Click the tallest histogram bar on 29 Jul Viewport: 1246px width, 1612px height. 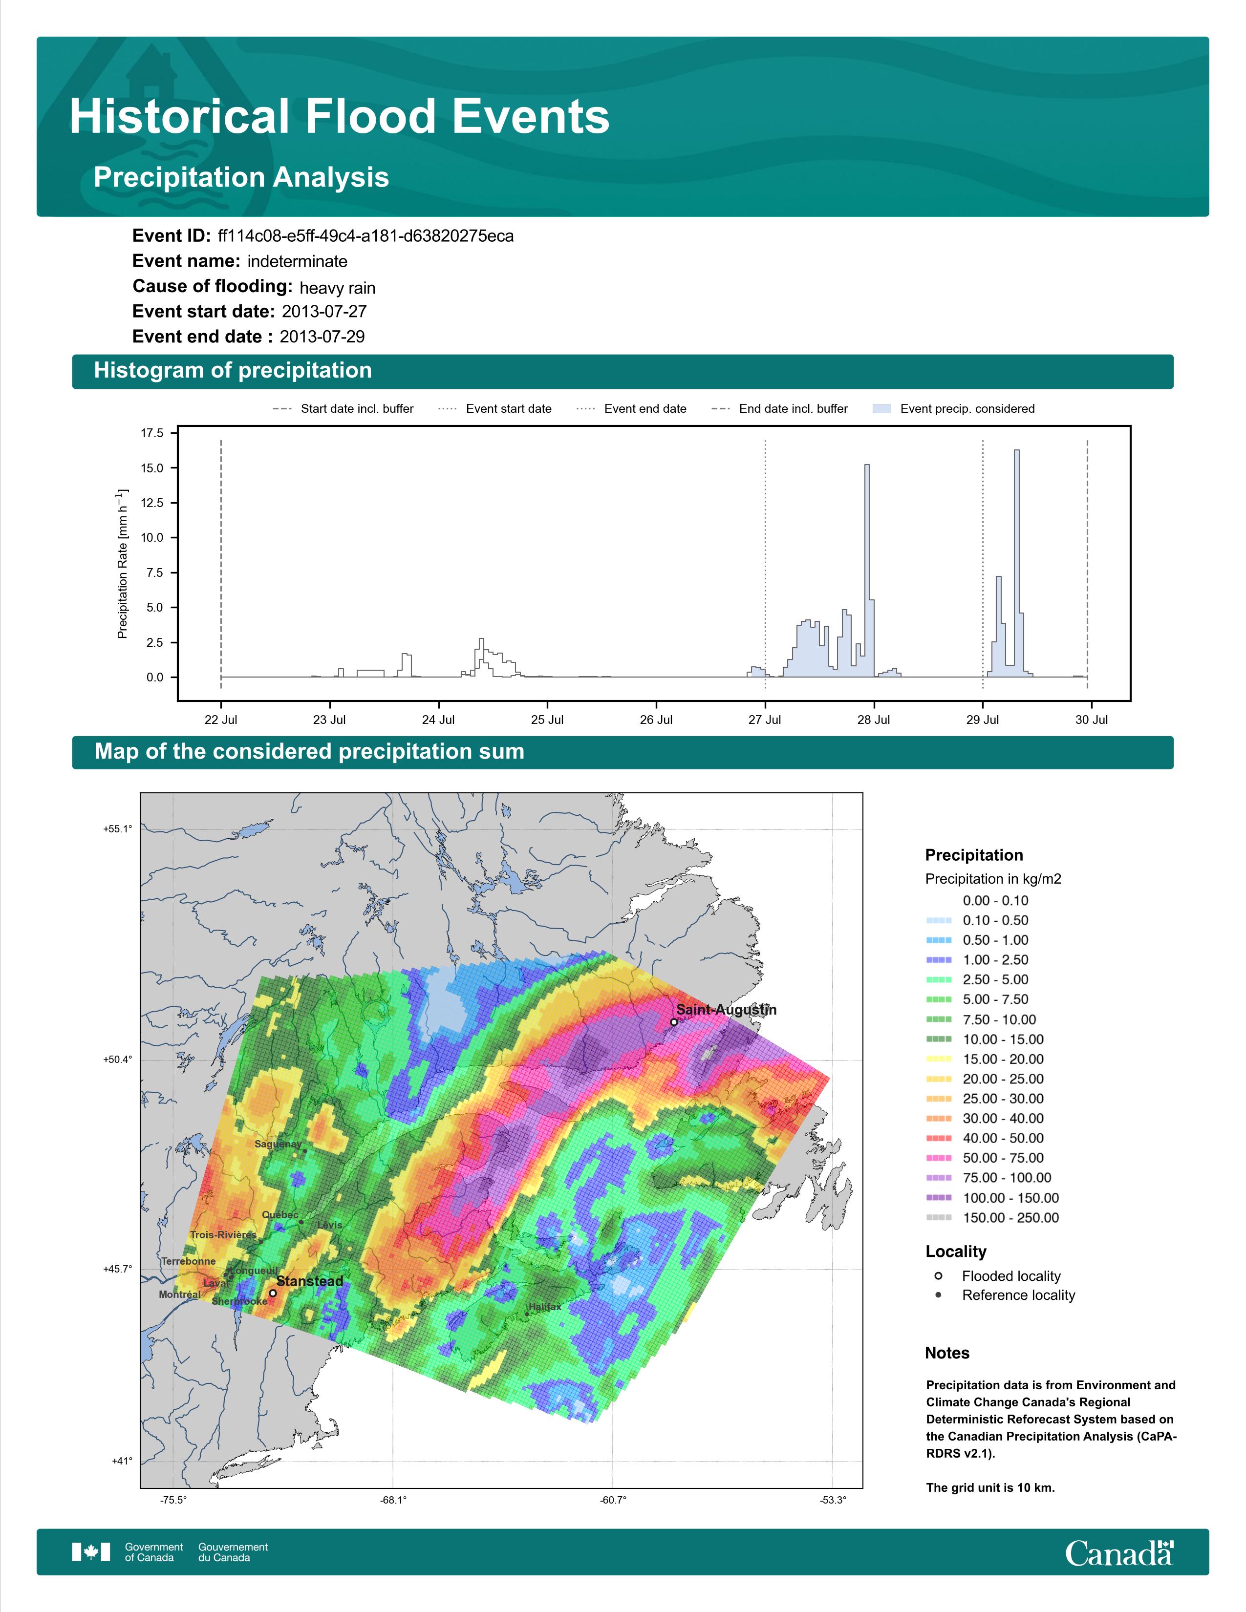coord(1016,563)
